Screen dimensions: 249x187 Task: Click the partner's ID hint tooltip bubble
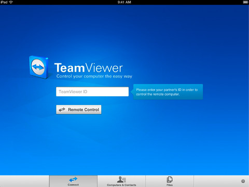[x=168, y=92]
